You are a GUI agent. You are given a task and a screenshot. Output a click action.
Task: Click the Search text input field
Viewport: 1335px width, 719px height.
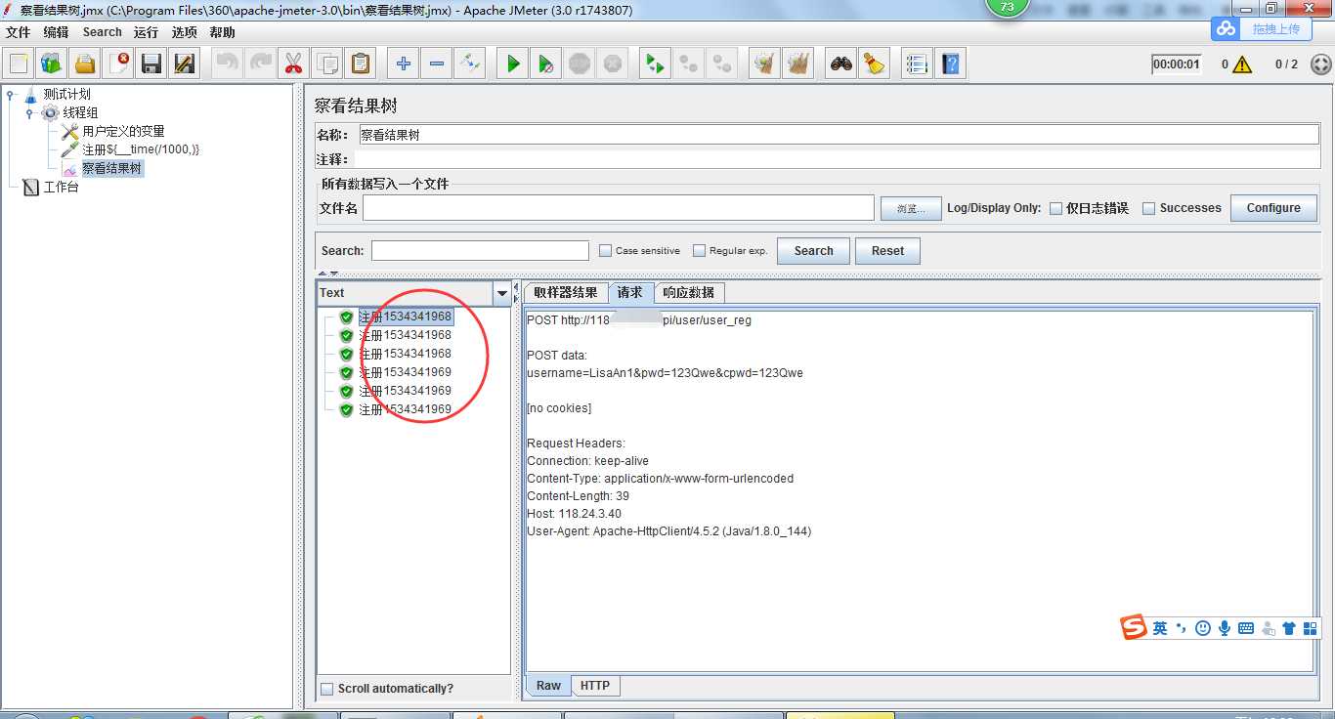tap(480, 251)
